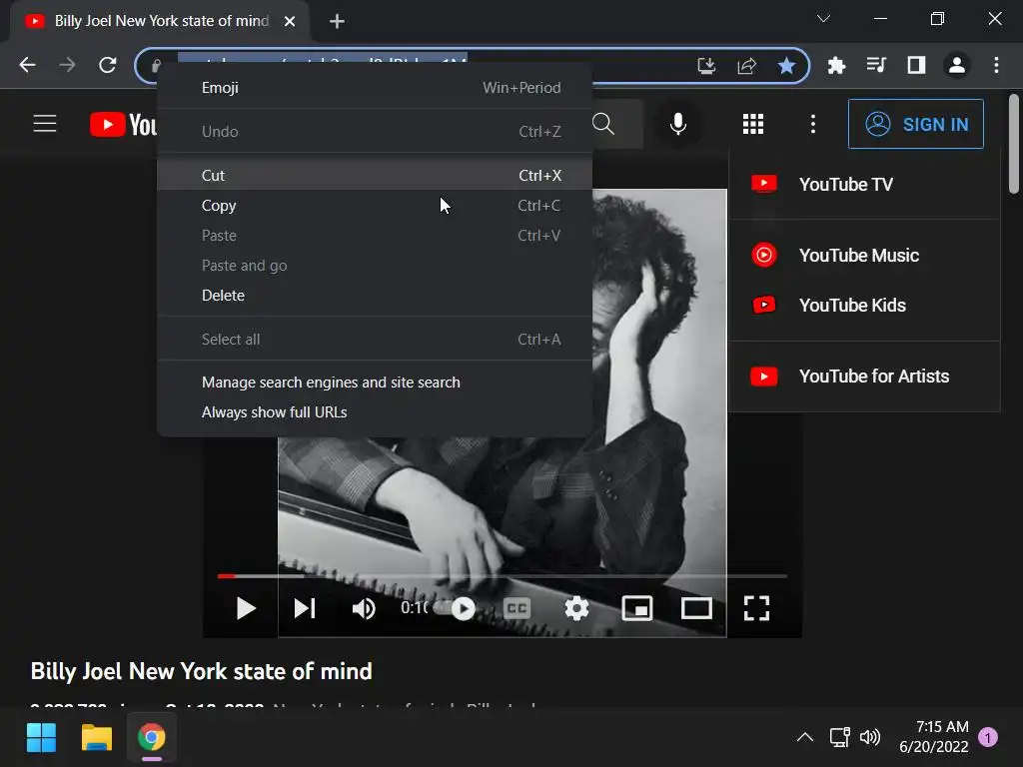
Task: Open YouTube Kids link
Action: pyautogui.click(x=864, y=306)
